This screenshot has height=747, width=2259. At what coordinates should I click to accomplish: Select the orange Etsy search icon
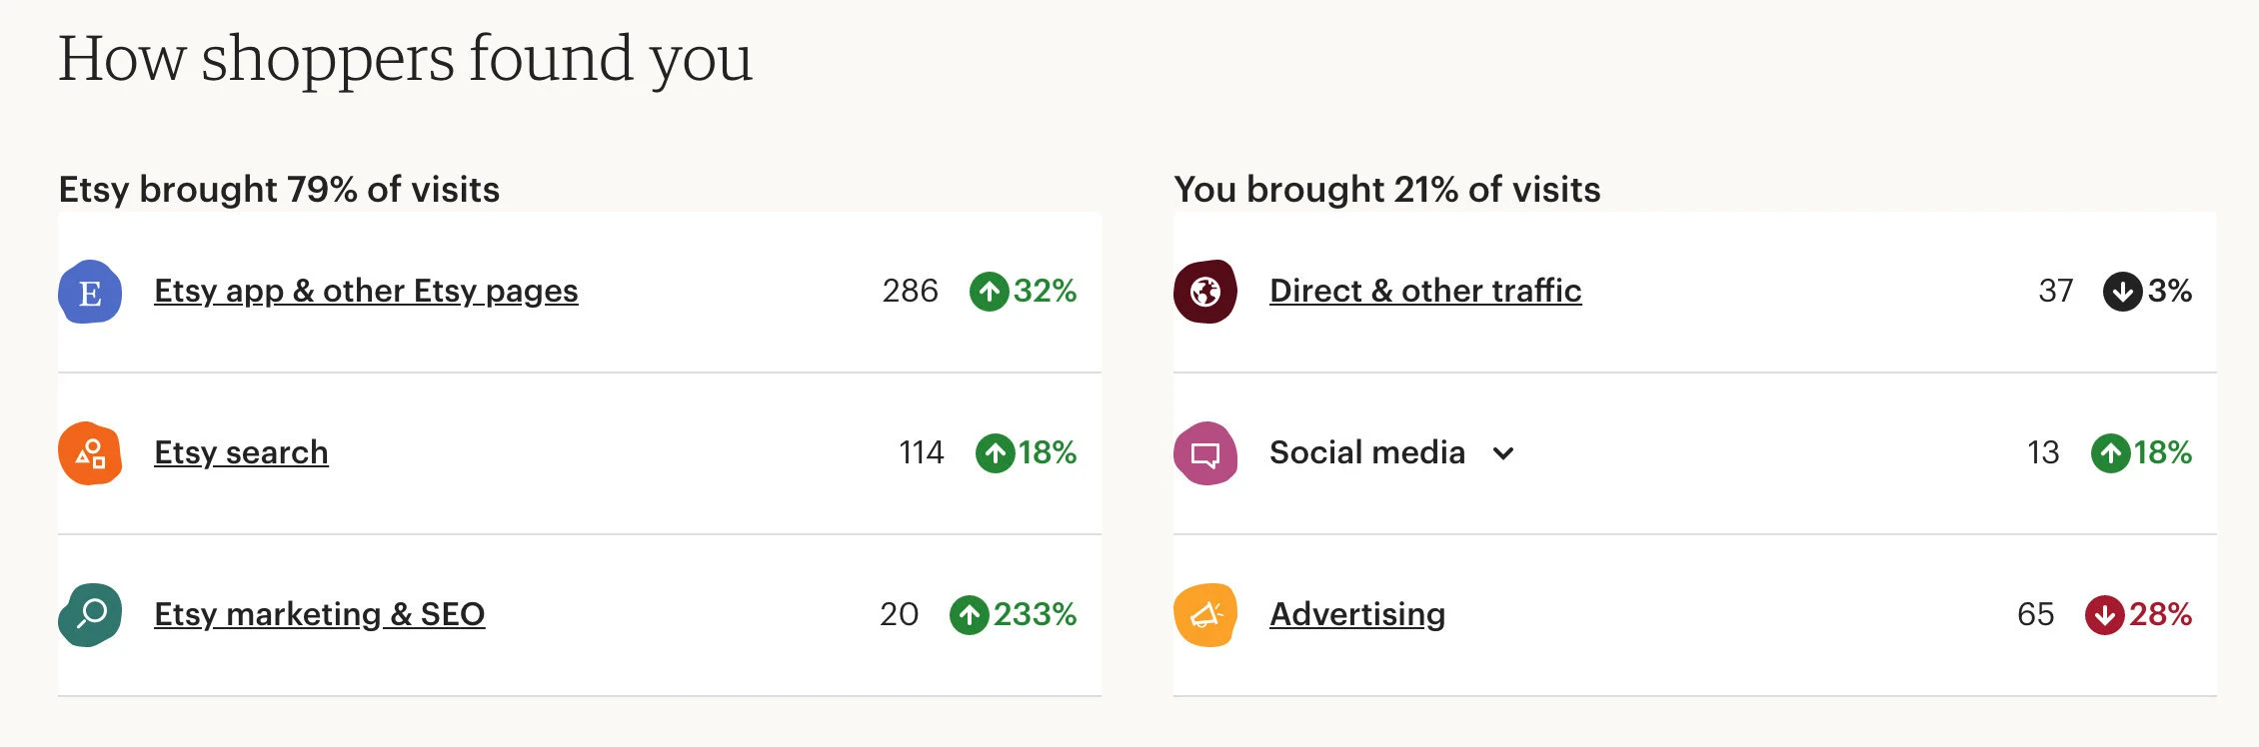(x=89, y=452)
